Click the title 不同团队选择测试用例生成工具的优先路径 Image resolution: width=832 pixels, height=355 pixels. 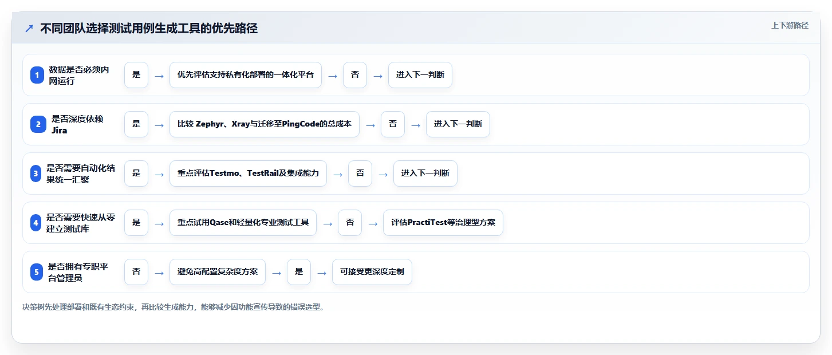coord(149,29)
